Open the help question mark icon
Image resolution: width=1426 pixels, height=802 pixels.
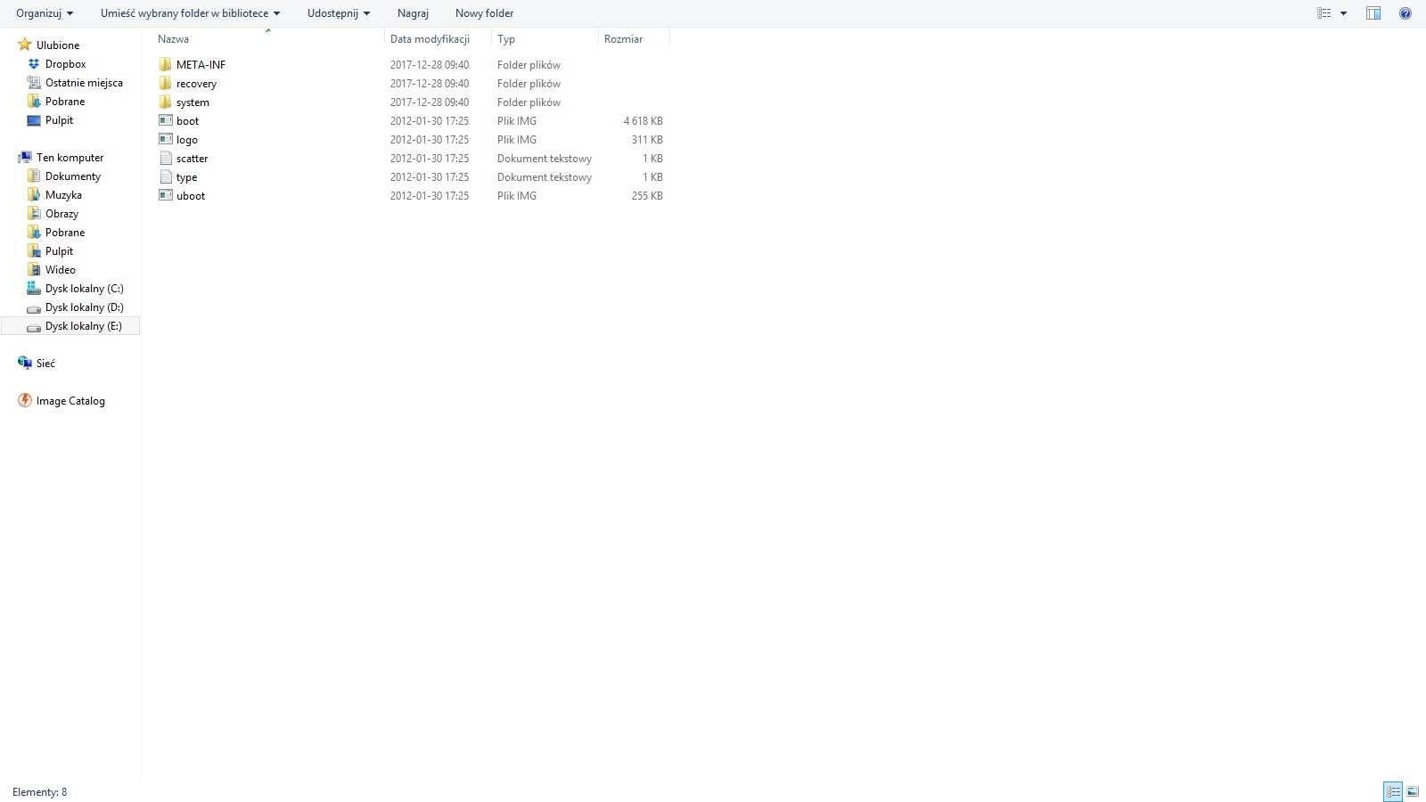1406,13
